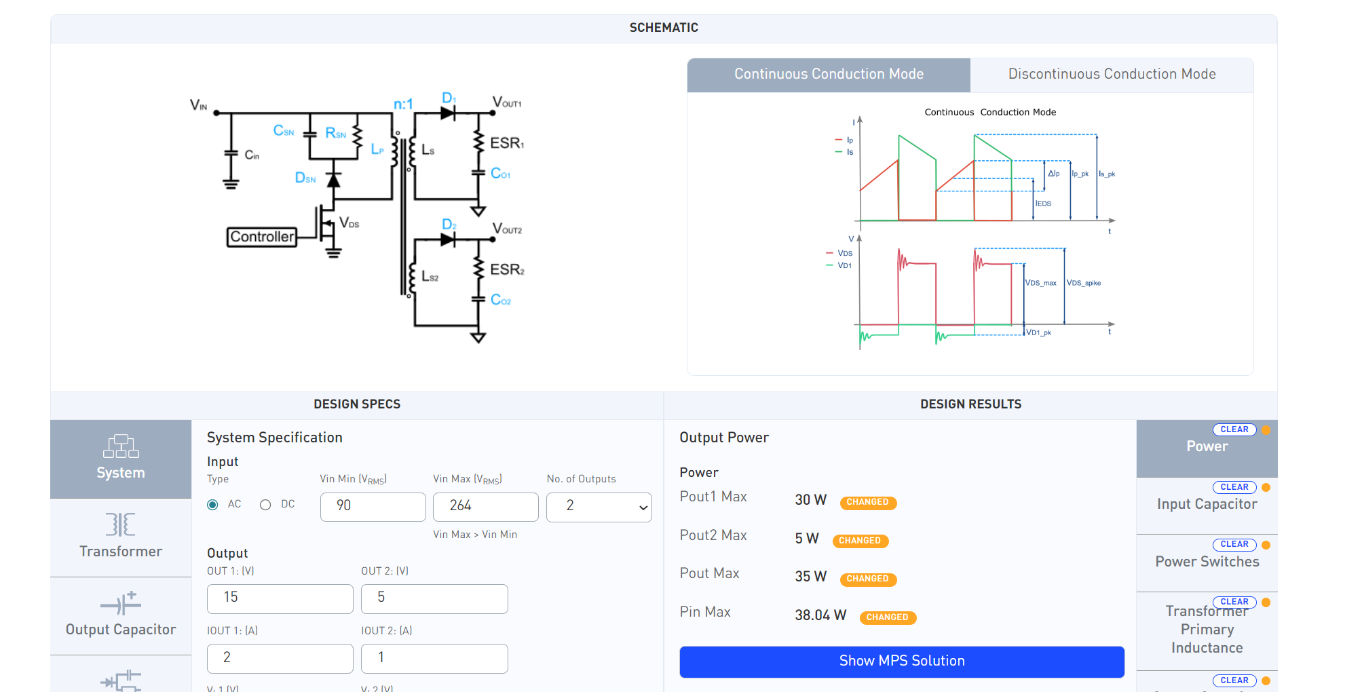Switch to Continuous Conduction Mode tab
1362x692 pixels.
click(x=829, y=75)
